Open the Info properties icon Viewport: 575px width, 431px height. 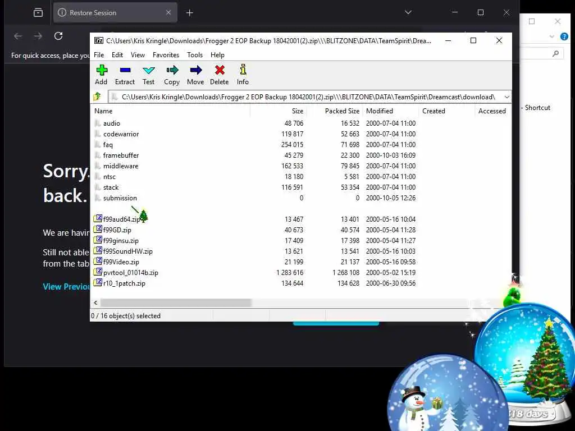(243, 70)
